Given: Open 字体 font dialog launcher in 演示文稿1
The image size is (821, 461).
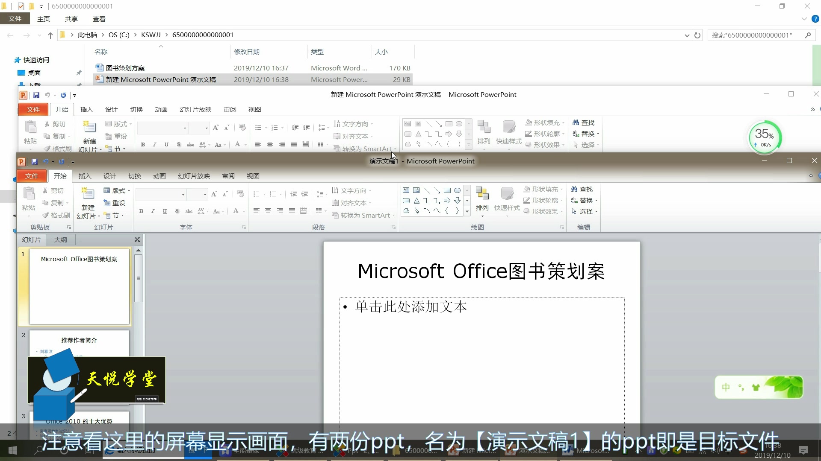Looking at the screenshot, I should click(x=244, y=227).
